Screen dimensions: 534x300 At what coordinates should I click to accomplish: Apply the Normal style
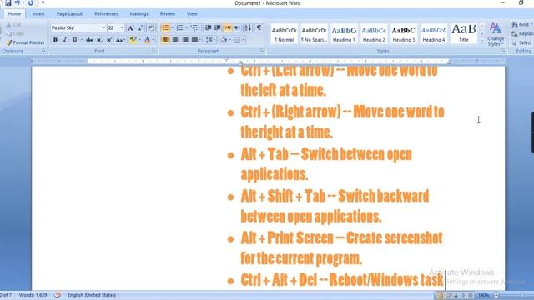click(x=284, y=34)
